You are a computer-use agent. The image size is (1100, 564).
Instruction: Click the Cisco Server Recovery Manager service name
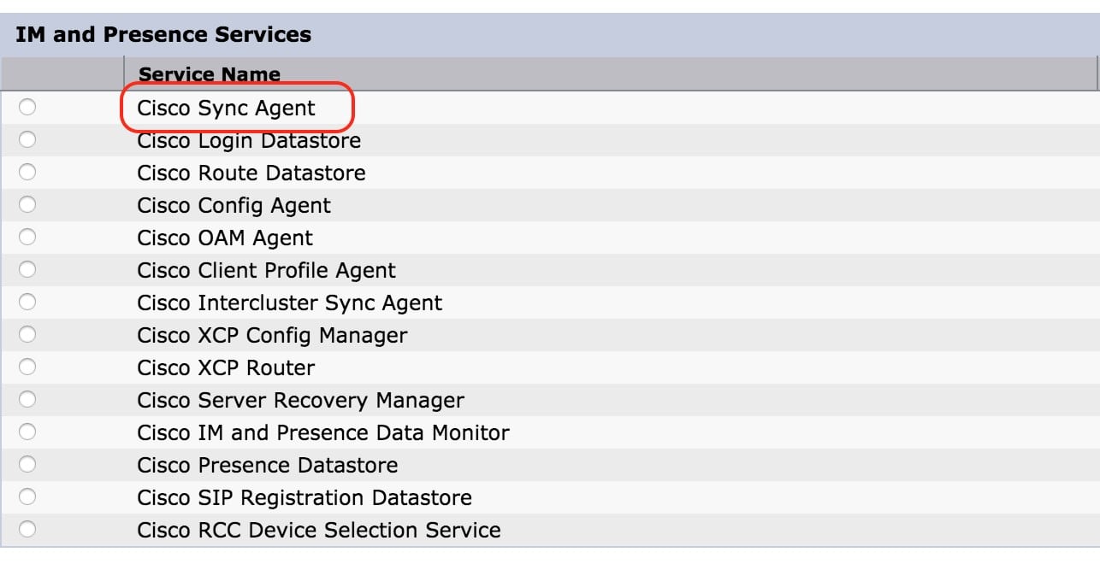pos(300,401)
